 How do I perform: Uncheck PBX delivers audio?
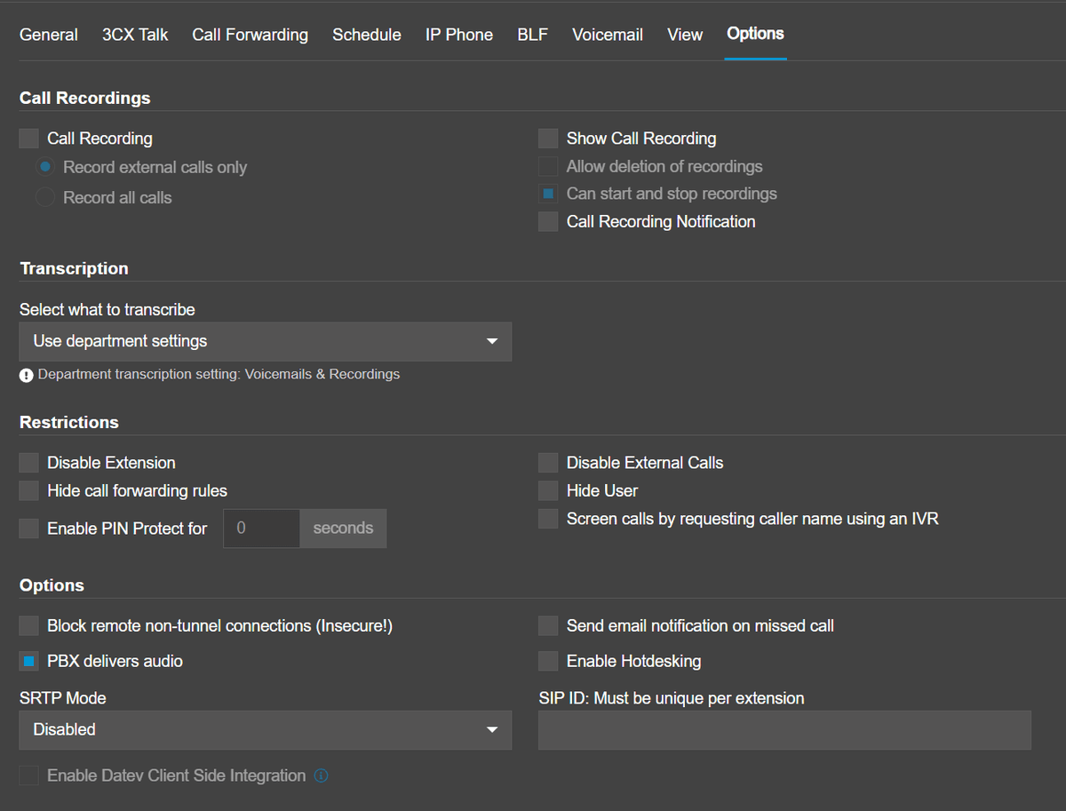tap(29, 661)
